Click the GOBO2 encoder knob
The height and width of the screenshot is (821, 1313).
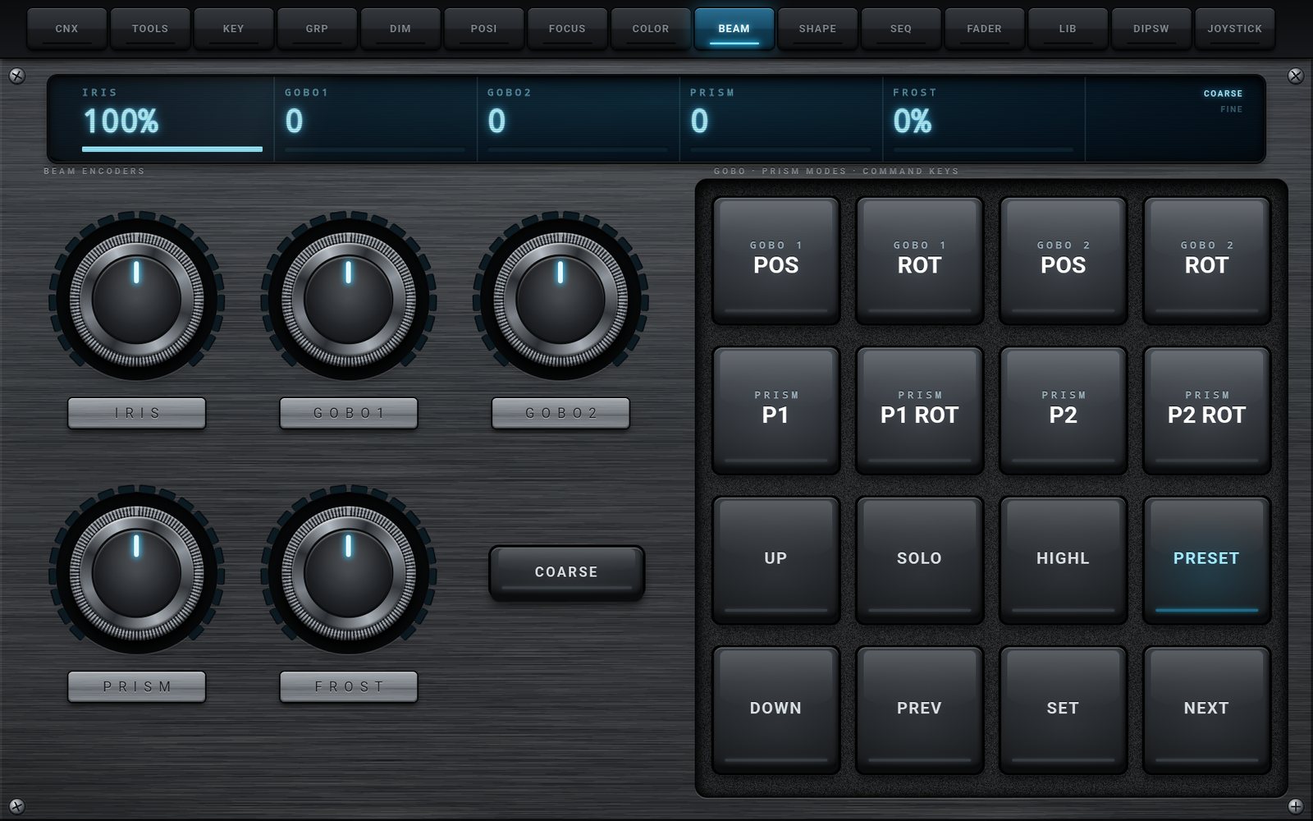click(x=560, y=299)
